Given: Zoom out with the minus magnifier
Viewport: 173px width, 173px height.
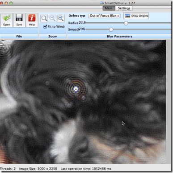Looking at the screenshot, I should click(52, 18).
